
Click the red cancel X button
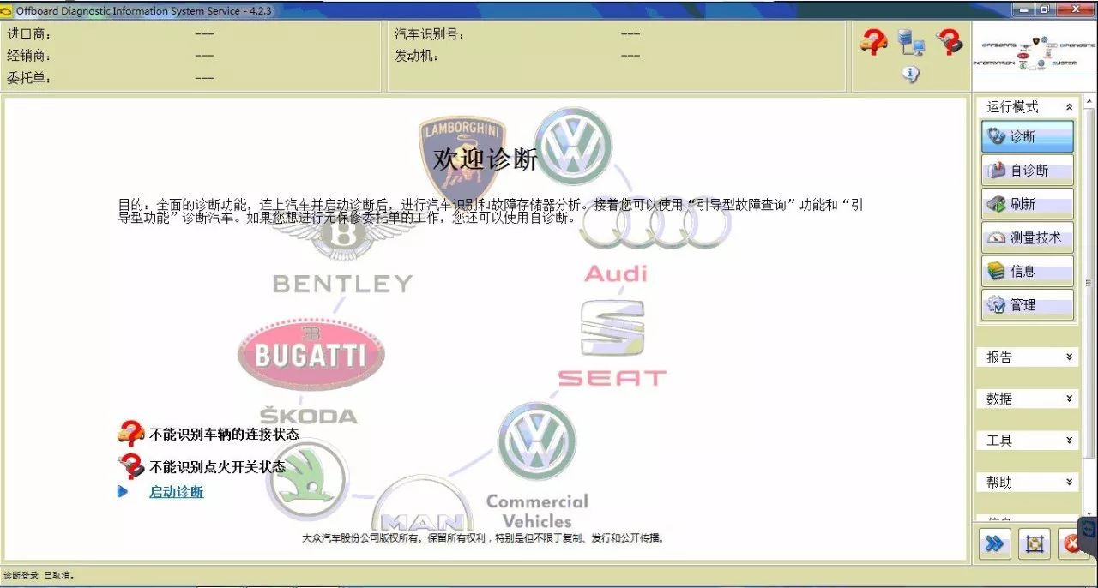1071,543
